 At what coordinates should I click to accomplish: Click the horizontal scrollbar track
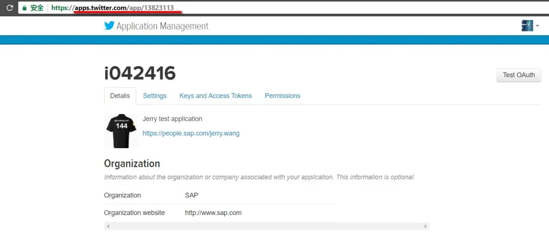click(x=267, y=226)
